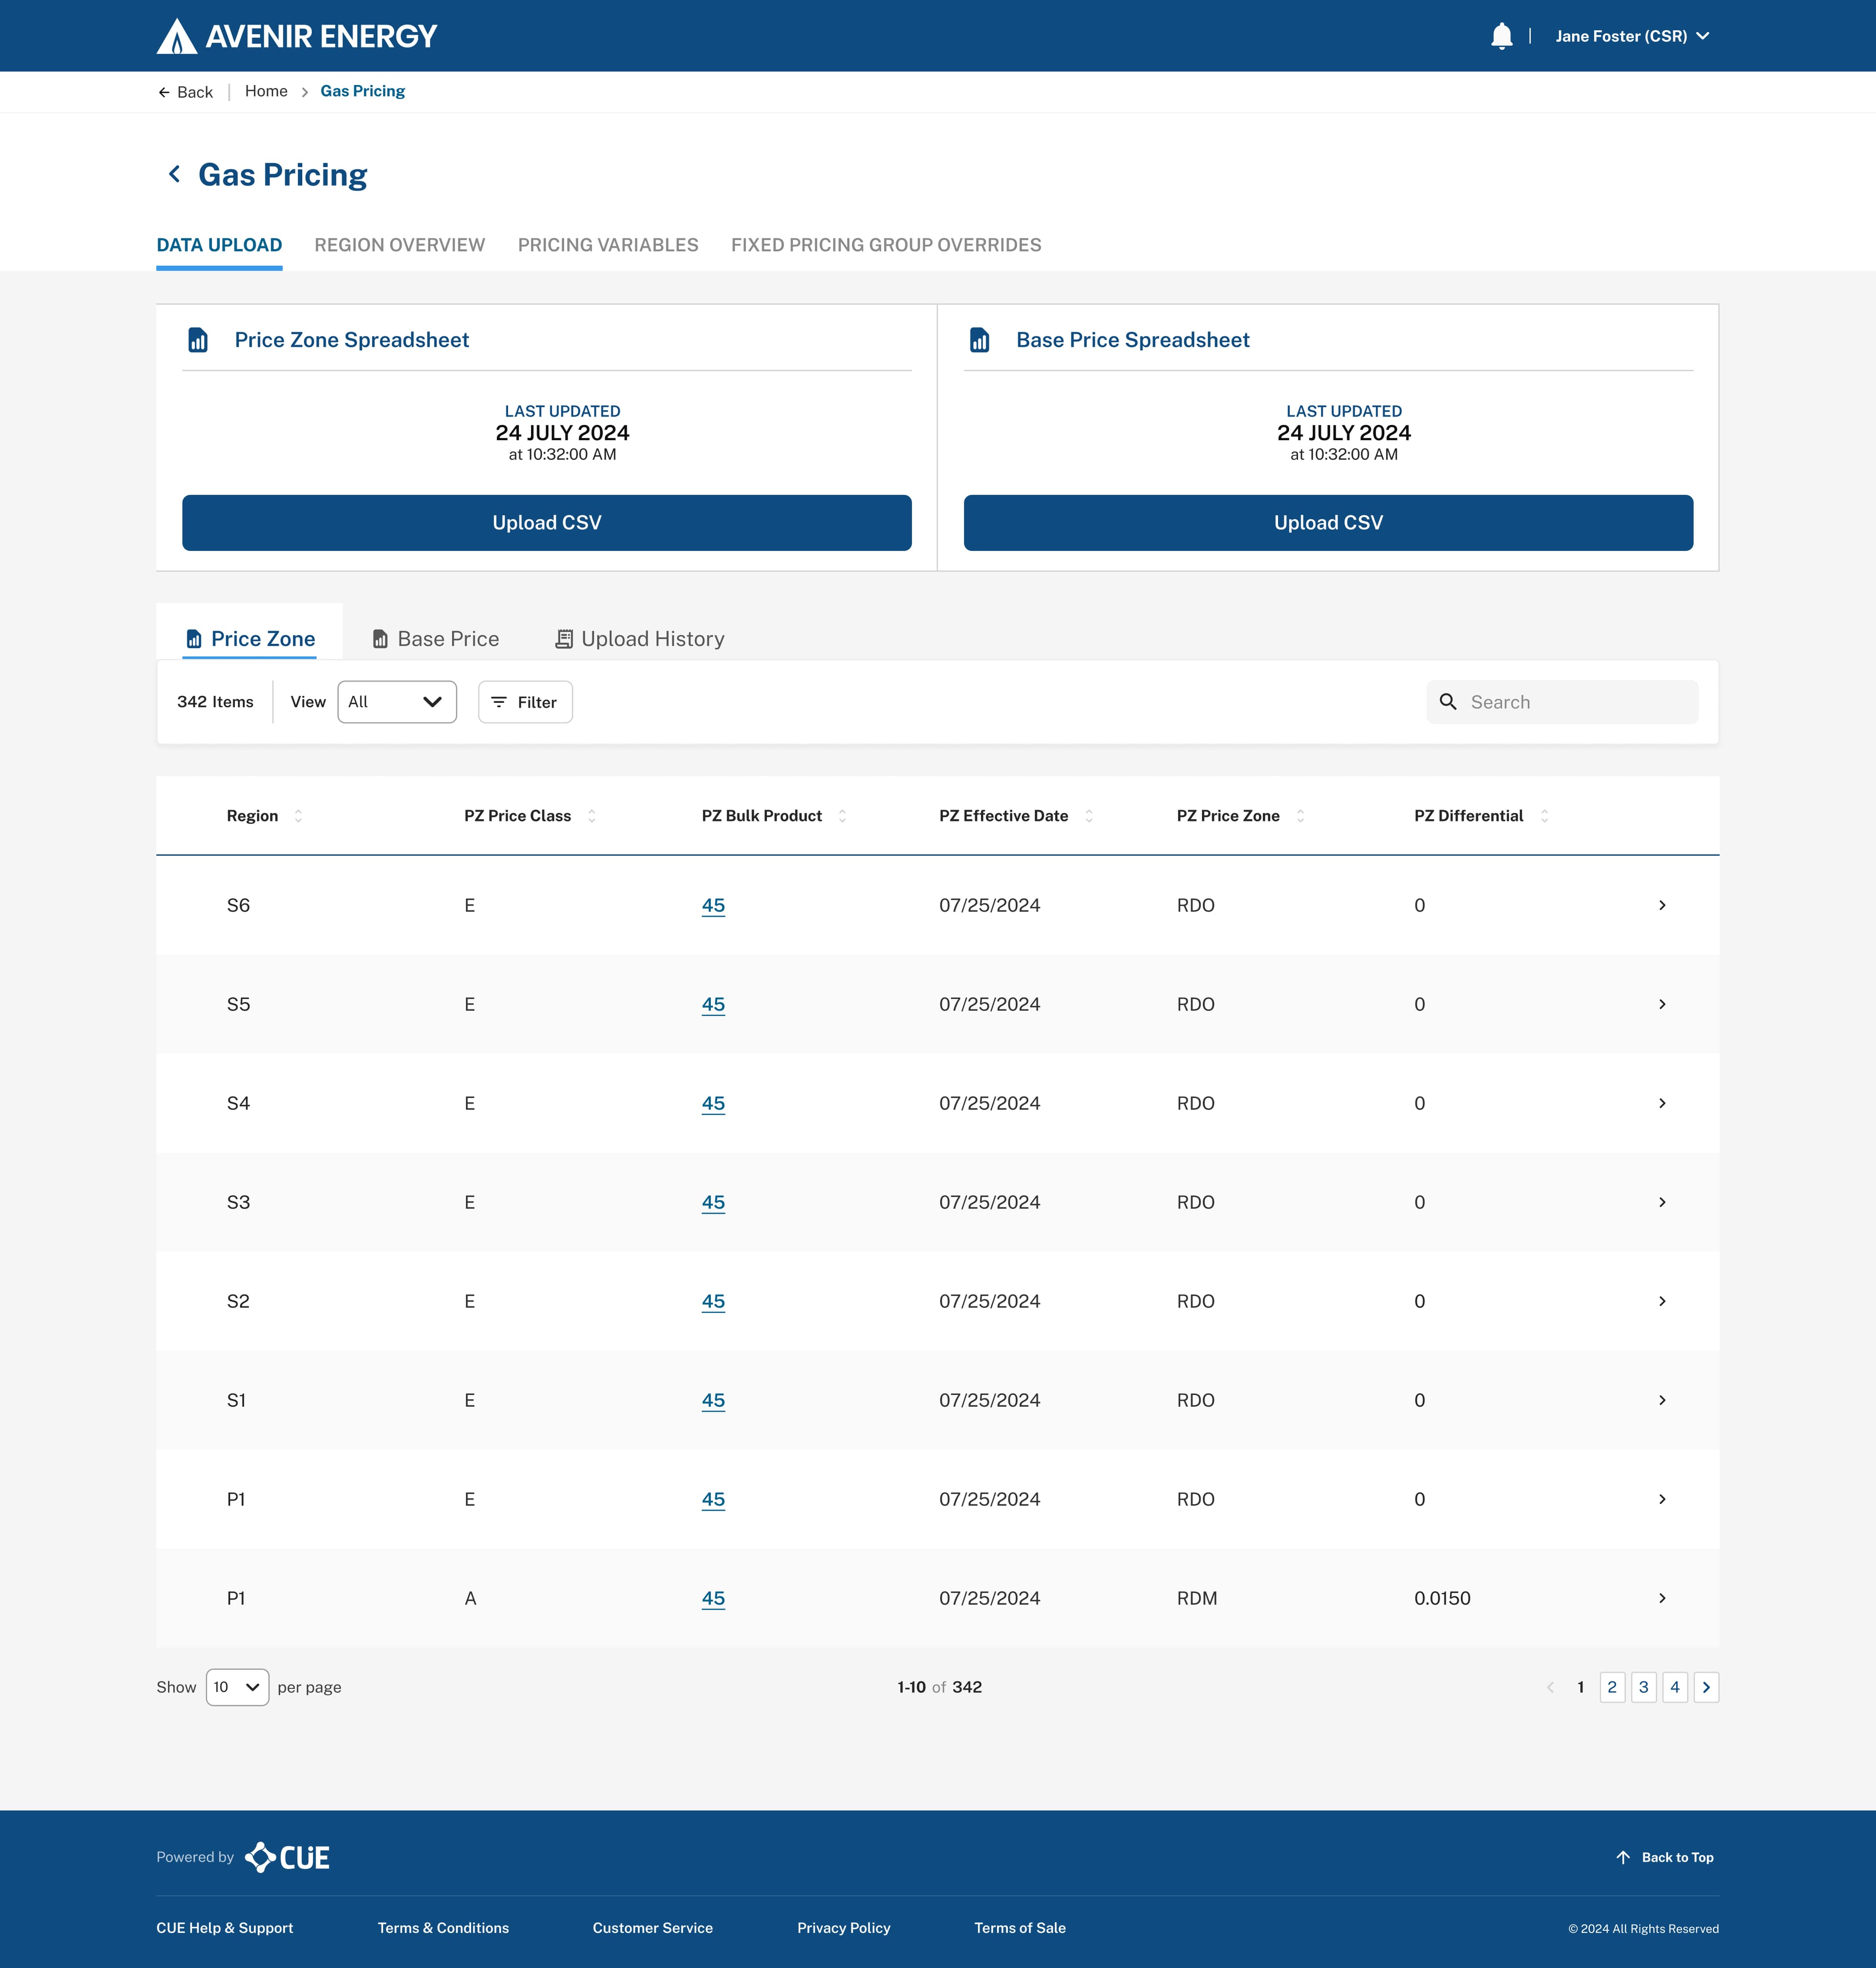The width and height of the screenshot is (1876, 1968).
Task: Expand P1 RDM row details chevron
Action: (x=1662, y=1598)
